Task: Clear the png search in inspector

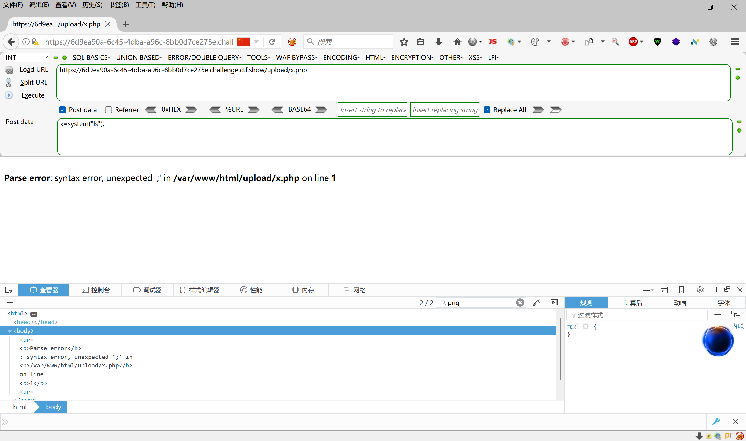Action: [x=520, y=303]
